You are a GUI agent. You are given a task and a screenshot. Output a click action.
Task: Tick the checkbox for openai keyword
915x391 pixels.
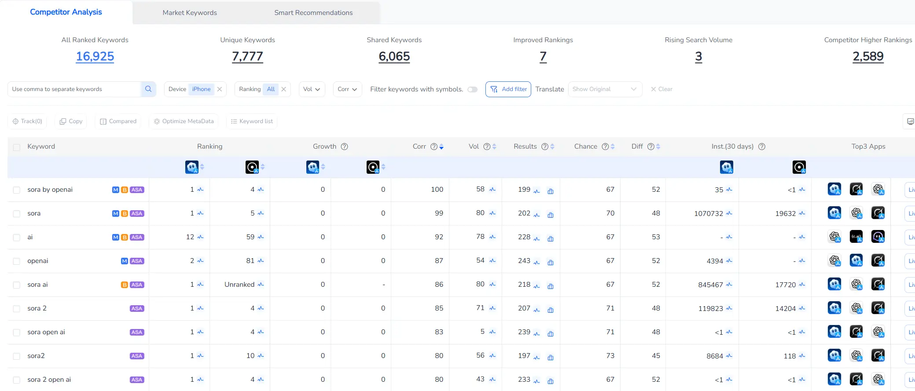pyautogui.click(x=17, y=261)
